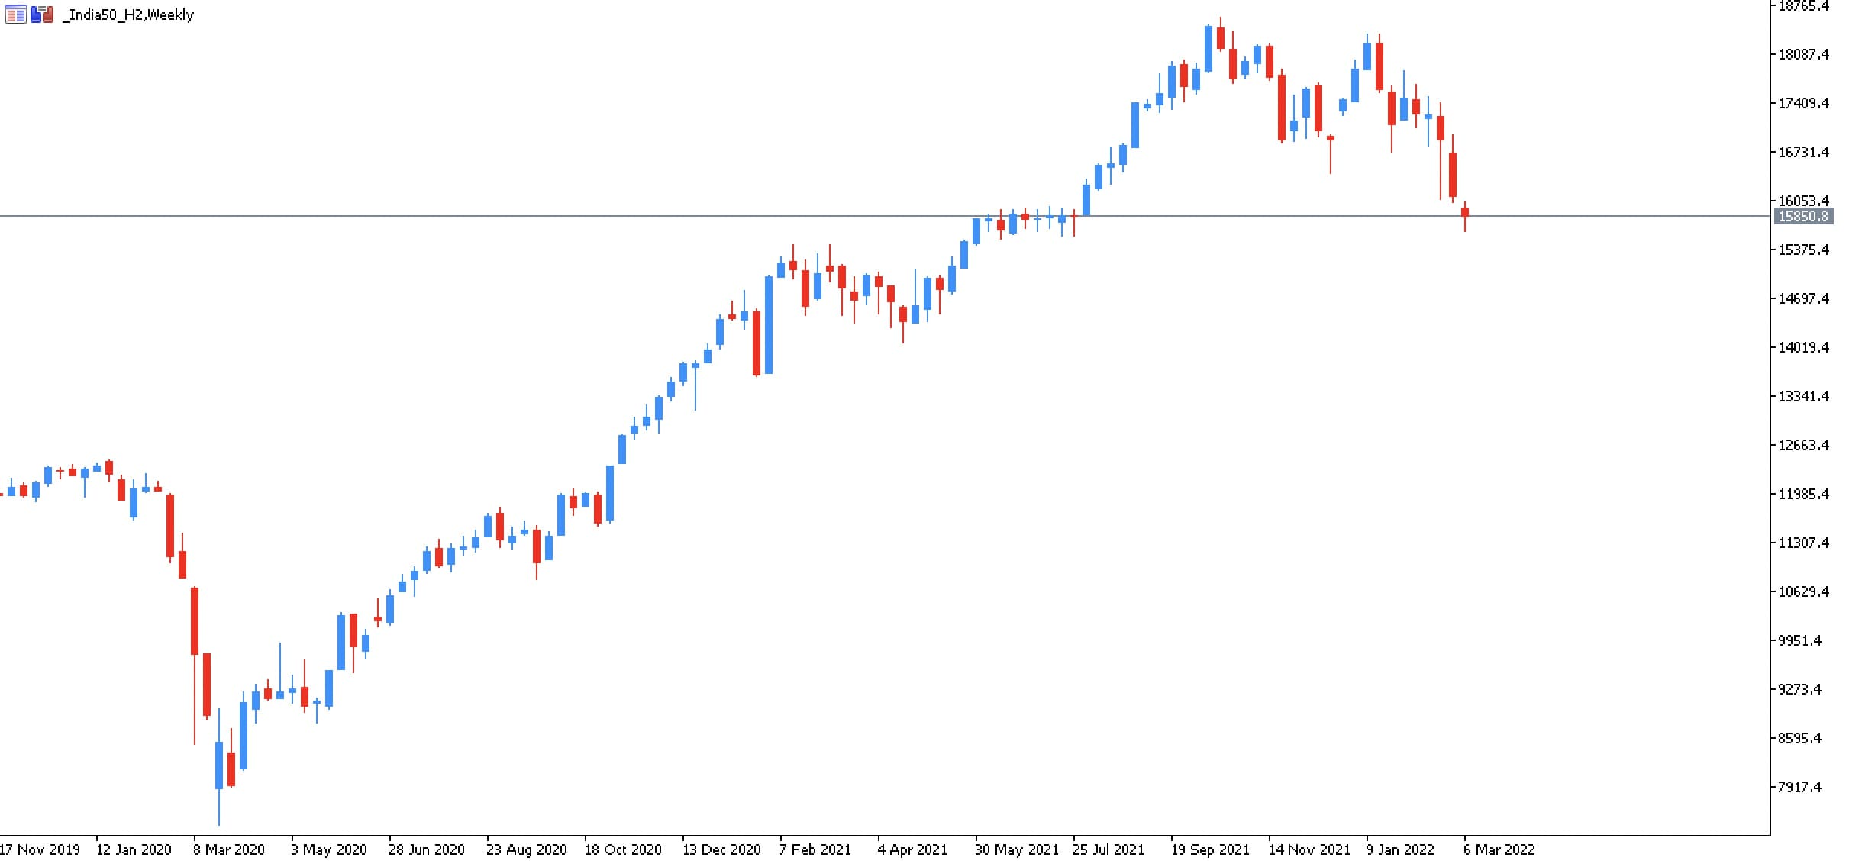Click the 9 Jan 2022 date label
1849x867 pixels.
click(x=1400, y=849)
